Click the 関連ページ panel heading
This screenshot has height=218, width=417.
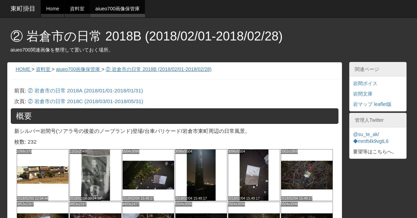(378, 69)
